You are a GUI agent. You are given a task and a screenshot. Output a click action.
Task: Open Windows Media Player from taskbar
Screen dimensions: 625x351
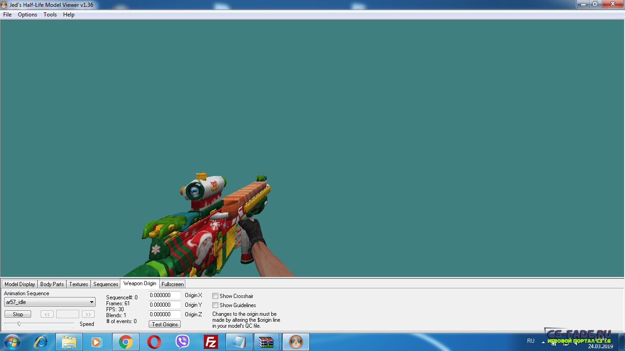(97, 342)
